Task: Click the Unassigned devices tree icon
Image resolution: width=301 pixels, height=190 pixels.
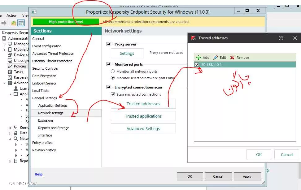Action: point(10,61)
